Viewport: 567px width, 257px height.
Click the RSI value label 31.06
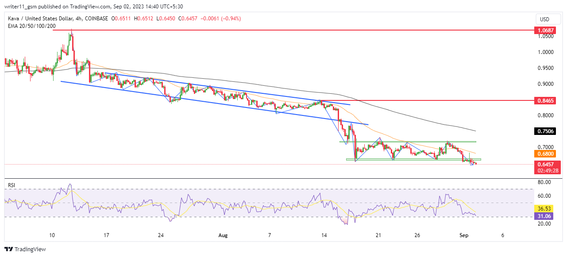pos(544,216)
